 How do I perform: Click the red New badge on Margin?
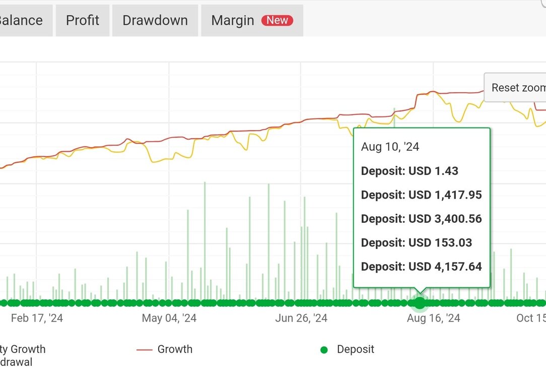(x=277, y=21)
